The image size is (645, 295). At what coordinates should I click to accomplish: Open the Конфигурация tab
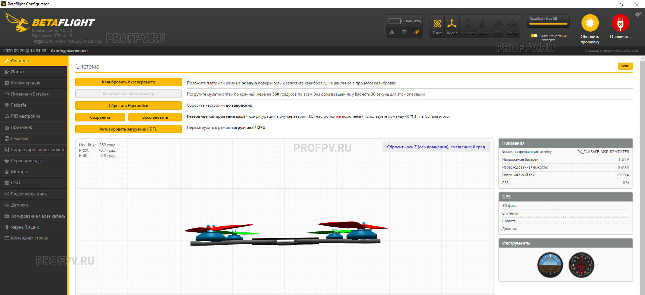[34, 83]
